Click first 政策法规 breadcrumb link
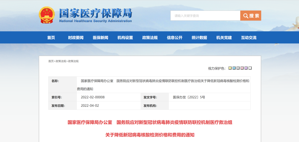This screenshot has height=142, width=299. point(61,61)
